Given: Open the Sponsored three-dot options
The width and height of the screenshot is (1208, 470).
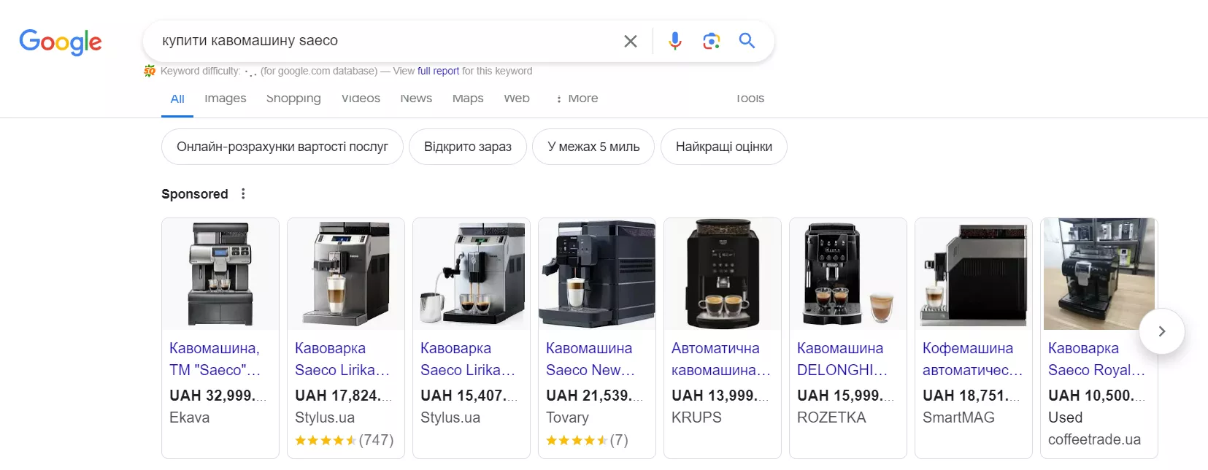Looking at the screenshot, I should click(243, 193).
